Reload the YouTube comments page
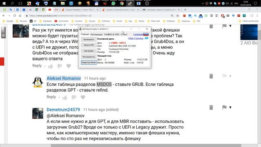 pos(15,16)
